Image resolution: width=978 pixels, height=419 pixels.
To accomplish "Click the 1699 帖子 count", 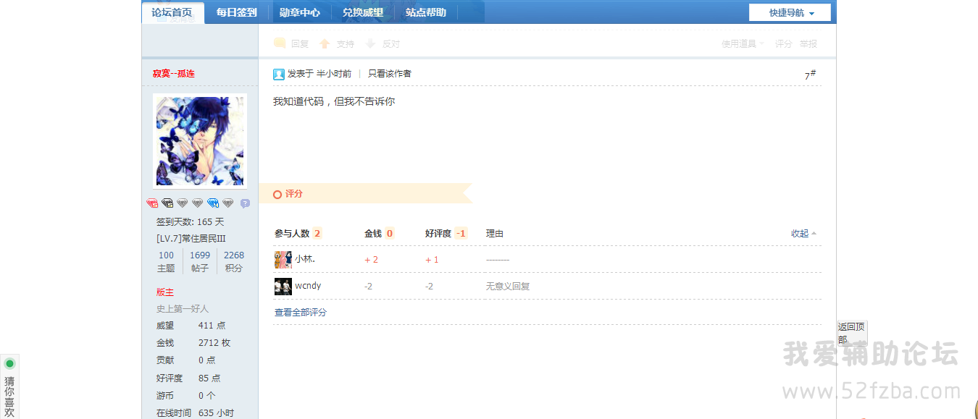I will click(200, 261).
